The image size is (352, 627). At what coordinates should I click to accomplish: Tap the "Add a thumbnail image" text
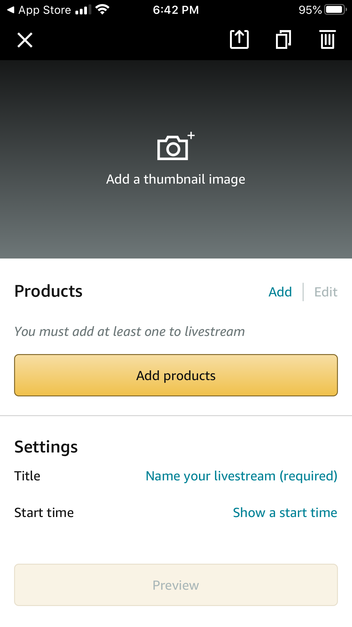click(x=176, y=179)
